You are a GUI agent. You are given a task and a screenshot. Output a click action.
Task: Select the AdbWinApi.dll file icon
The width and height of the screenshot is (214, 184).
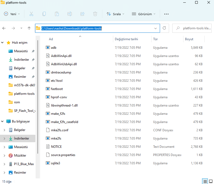pyautogui.click(x=48, y=56)
